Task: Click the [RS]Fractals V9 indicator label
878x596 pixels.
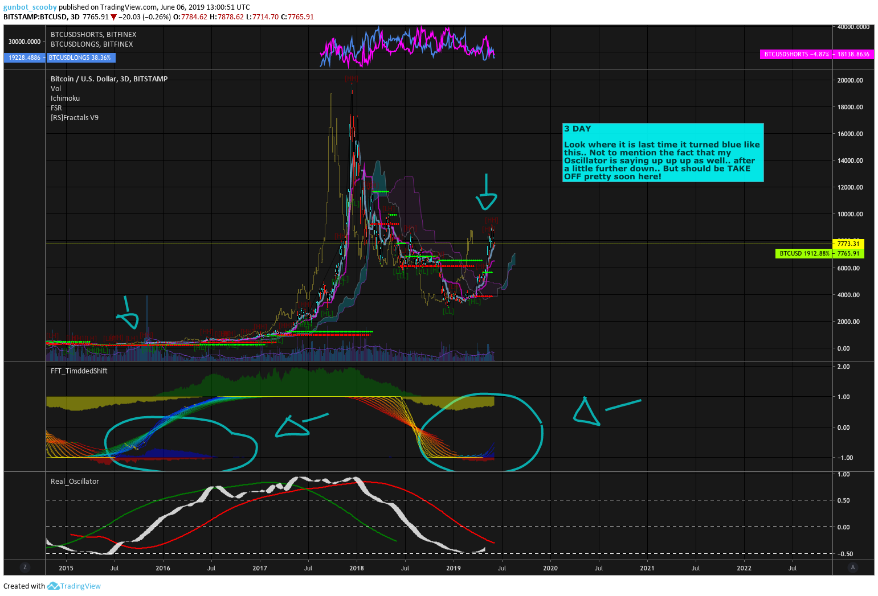Action: coord(75,118)
